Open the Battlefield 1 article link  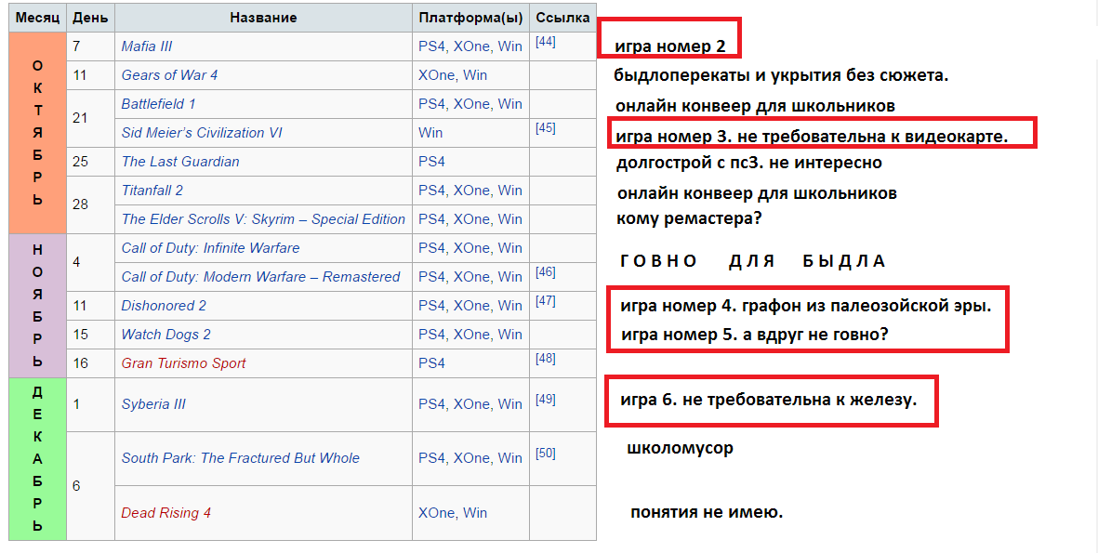click(158, 103)
